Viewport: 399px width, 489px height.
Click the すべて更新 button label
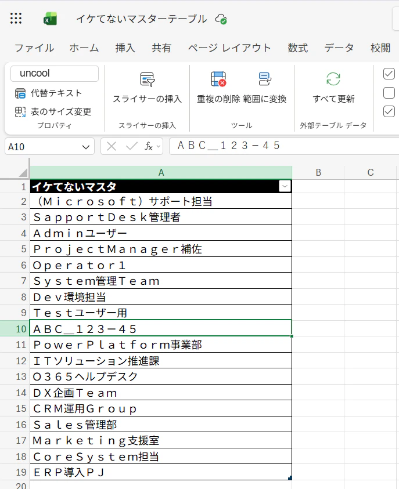click(333, 99)
